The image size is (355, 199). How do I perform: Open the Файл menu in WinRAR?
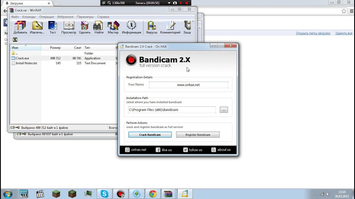pos(15,17)
